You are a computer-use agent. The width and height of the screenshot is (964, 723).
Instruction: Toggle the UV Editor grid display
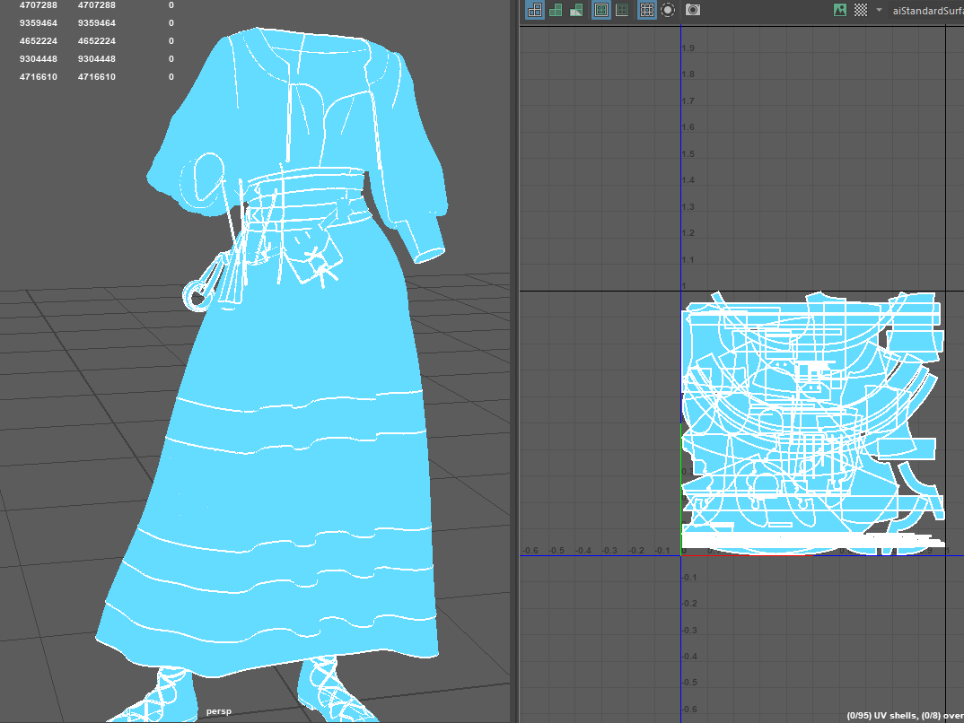pos(646,10)
